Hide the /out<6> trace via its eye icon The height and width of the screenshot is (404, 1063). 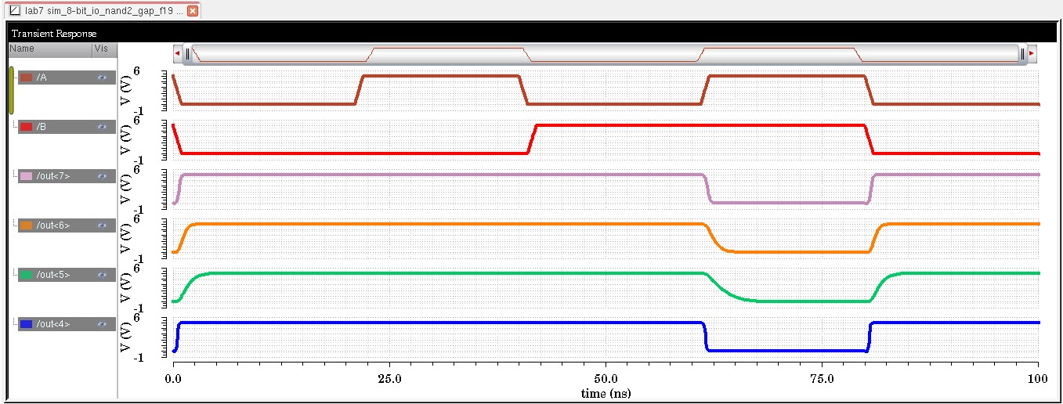click(x=101, y=225)
